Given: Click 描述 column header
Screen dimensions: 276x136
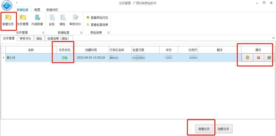Looking at the screenshot, I should click(220, 50).
